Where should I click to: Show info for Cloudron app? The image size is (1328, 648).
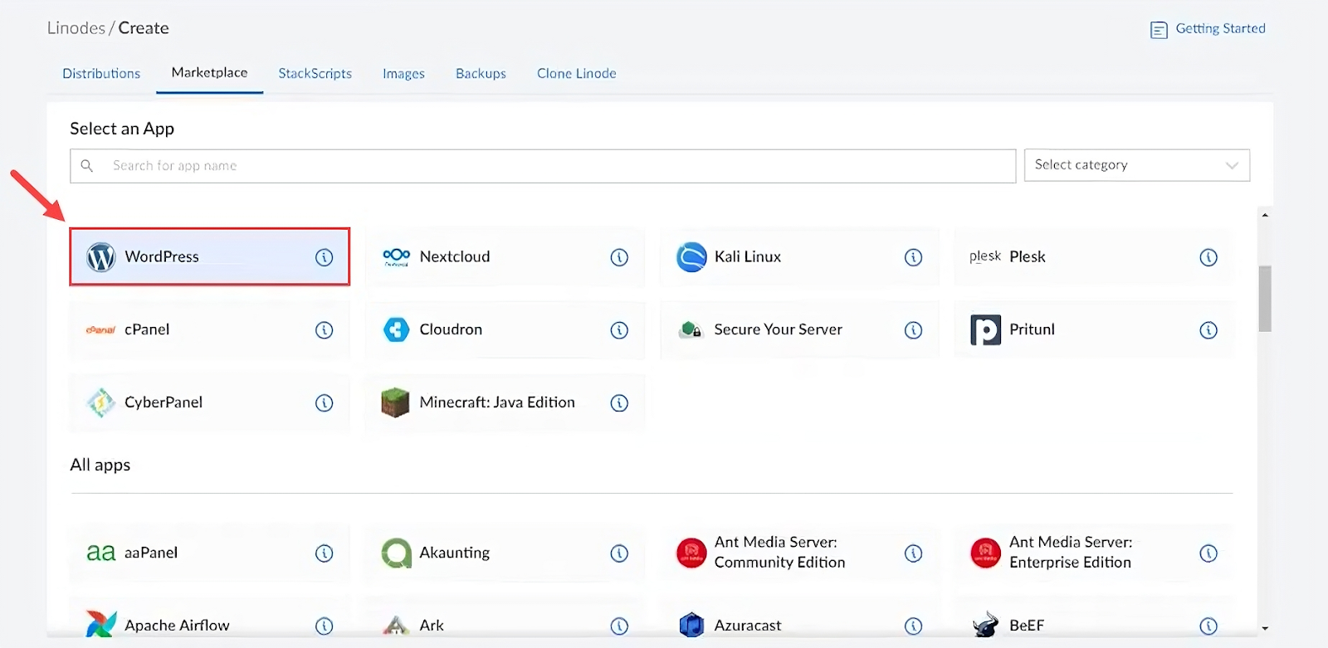point(619,330)
